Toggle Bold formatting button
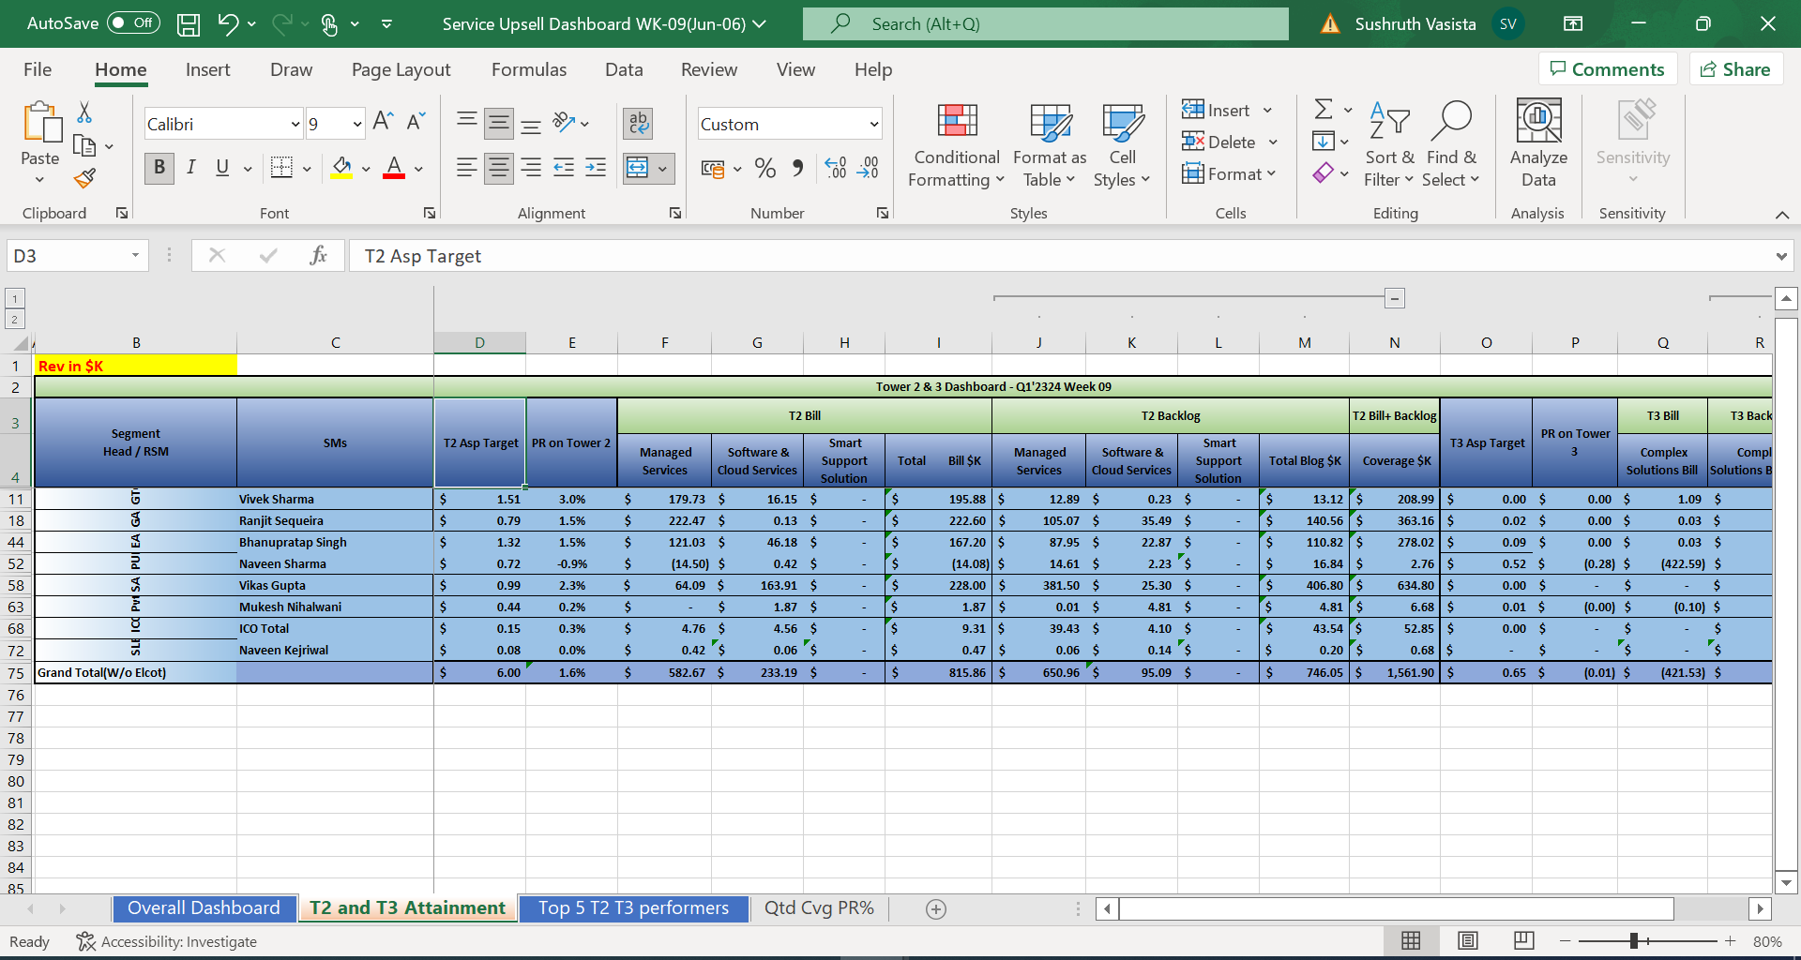The height and width of the screenshot is (960, 1801). click(x=159, y=168)
